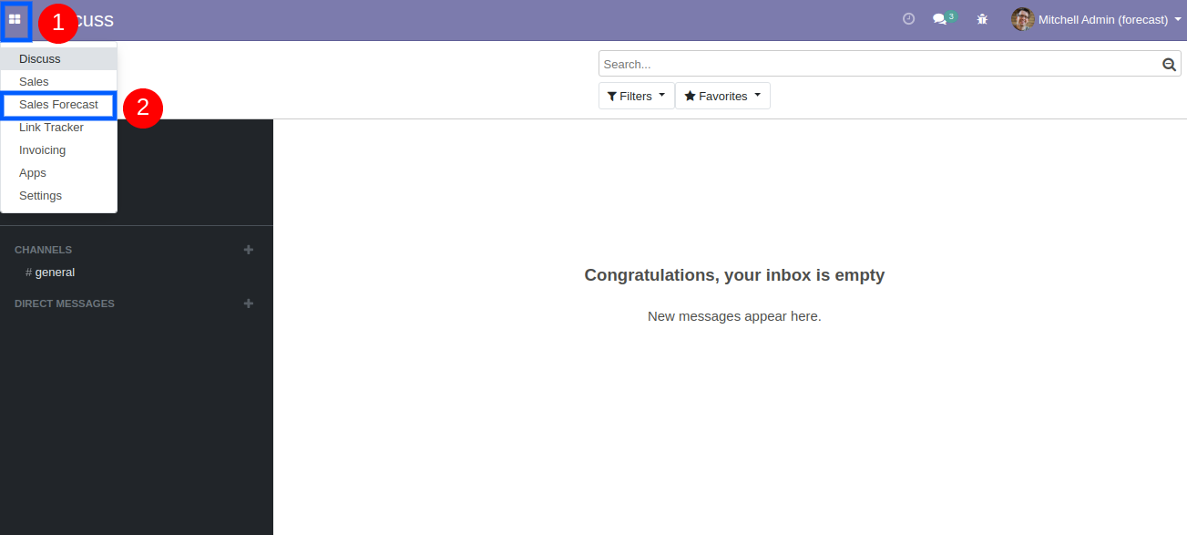Open the #general channel
Viewport: 1187px width, 535px height.
tap(55, 273)
